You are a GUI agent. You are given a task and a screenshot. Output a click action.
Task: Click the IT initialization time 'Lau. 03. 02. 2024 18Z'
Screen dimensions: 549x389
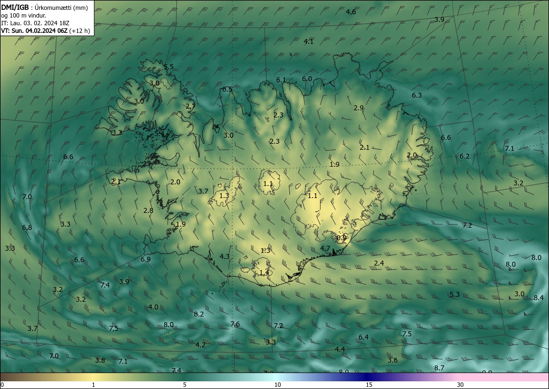tap(40, 23)
